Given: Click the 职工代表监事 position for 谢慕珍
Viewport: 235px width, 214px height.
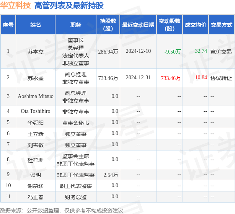Looking at the screenshot, I should pos(76,186).
